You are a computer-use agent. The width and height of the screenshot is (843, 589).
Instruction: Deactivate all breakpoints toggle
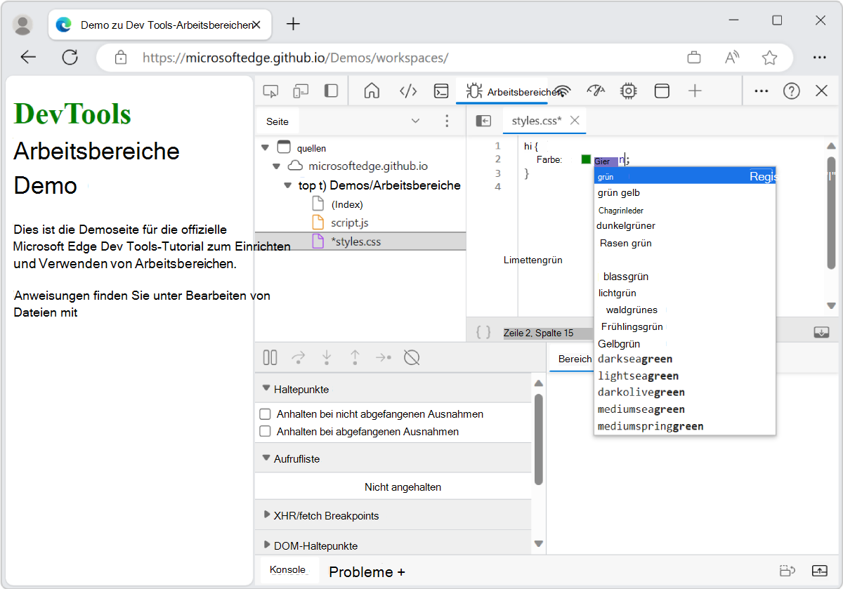tap(412, 357)
